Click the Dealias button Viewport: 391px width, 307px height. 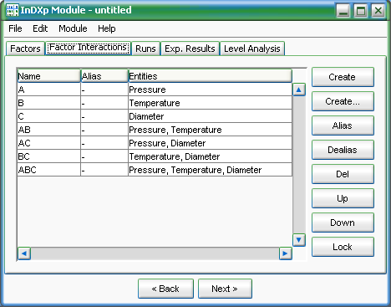pos(343,150)
